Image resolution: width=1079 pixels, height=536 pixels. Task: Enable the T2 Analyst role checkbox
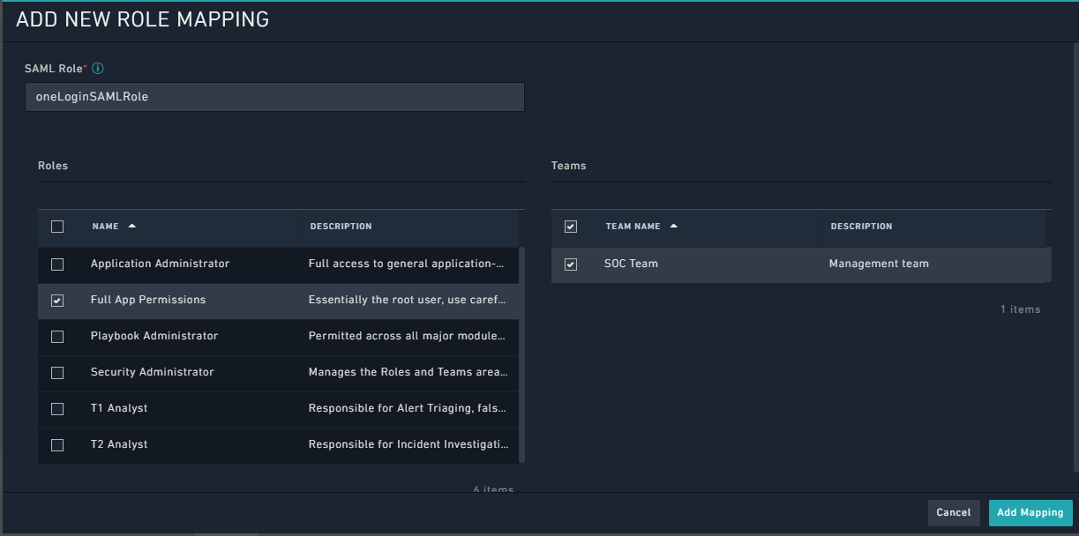tap(57, 444)
